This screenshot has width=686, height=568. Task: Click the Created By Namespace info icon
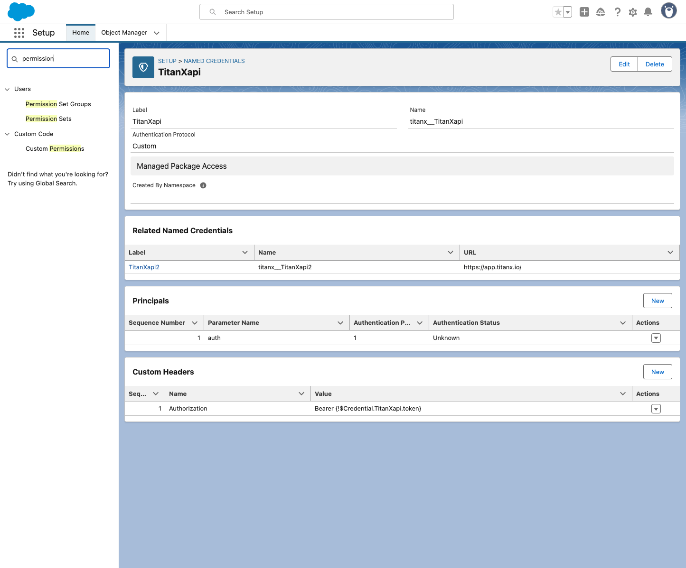point(203,185)
